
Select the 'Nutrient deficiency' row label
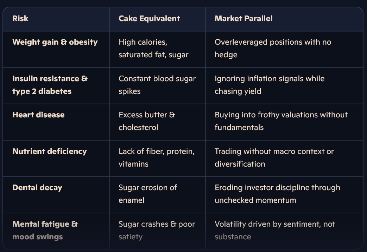[x=49, y=151]
